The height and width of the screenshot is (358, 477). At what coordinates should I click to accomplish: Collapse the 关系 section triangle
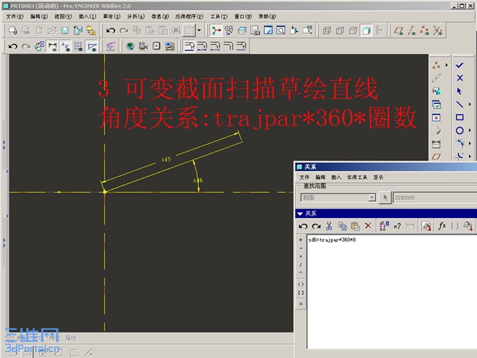pos(300,214)
